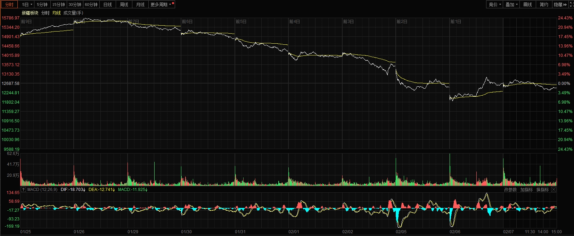Click 加指标 to add an indicator
The height and width of the screenshot is (236, 574).
[526, 190]
